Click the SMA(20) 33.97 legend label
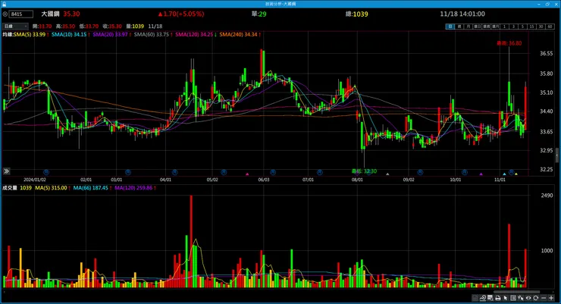561x304 pixels. point(111,35)
